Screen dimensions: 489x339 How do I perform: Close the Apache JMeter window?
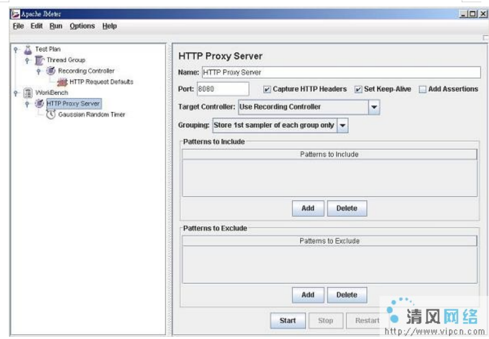483,14
